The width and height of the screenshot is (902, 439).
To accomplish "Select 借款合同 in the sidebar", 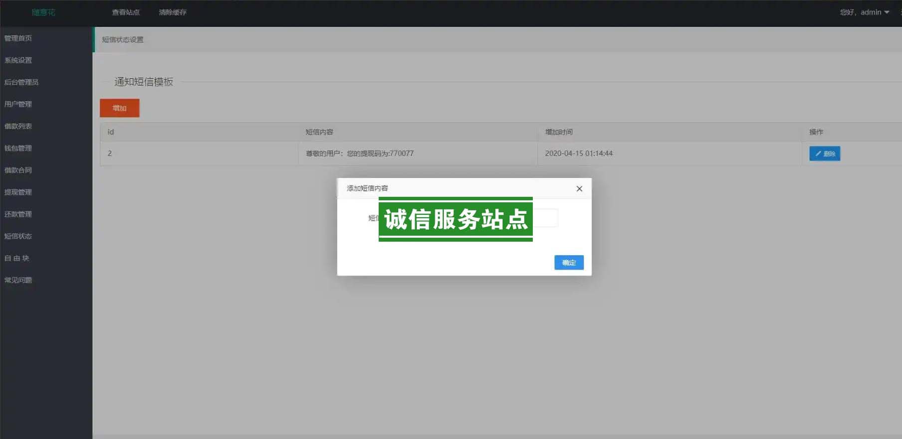I will point(18,170).
